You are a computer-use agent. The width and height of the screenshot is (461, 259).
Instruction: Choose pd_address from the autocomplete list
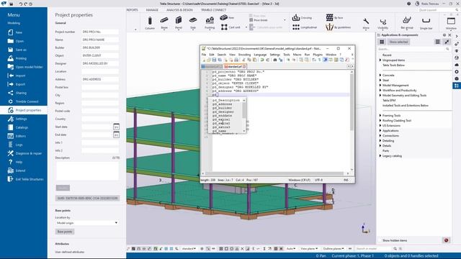coord(223,104)
